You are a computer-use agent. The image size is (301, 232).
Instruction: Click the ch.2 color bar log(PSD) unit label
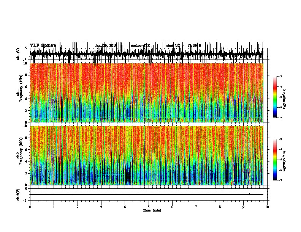285,161
